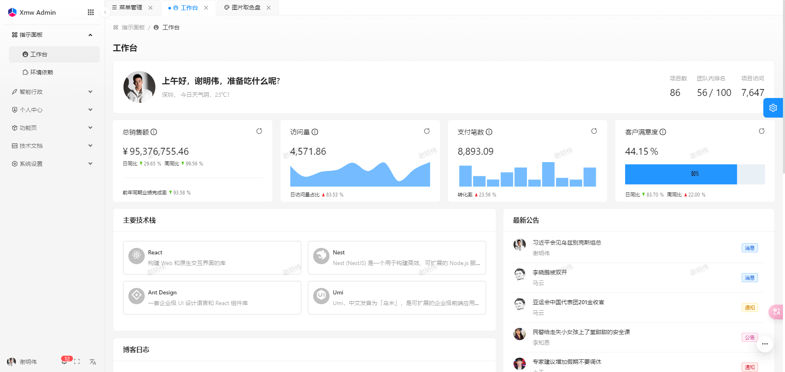The width and height of the screenshot is (785, 372).
Task: Open the React tech stack card
Action: [212, 258]
